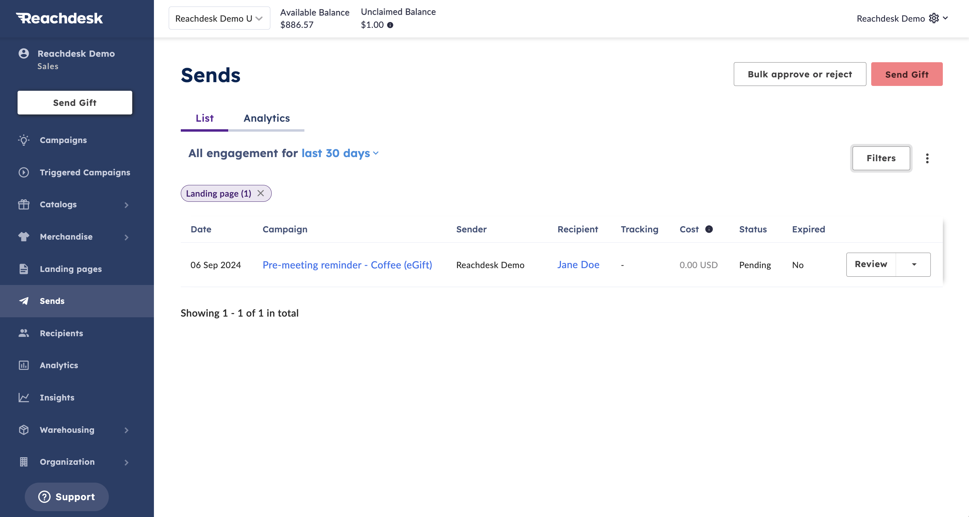The height and width of the screenshot is (517, 969).
Task: Click the Landing pages document icon
Action: [x=24, y=269]
